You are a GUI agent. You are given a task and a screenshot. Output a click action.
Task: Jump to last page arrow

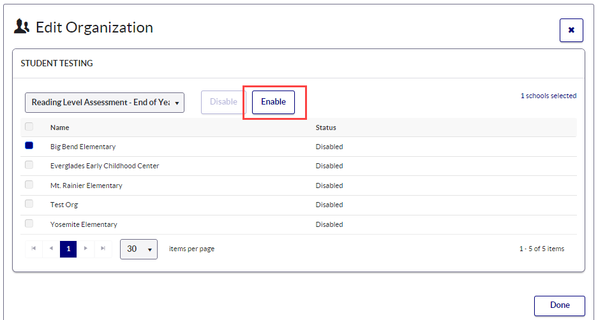[x=103, y=249]
